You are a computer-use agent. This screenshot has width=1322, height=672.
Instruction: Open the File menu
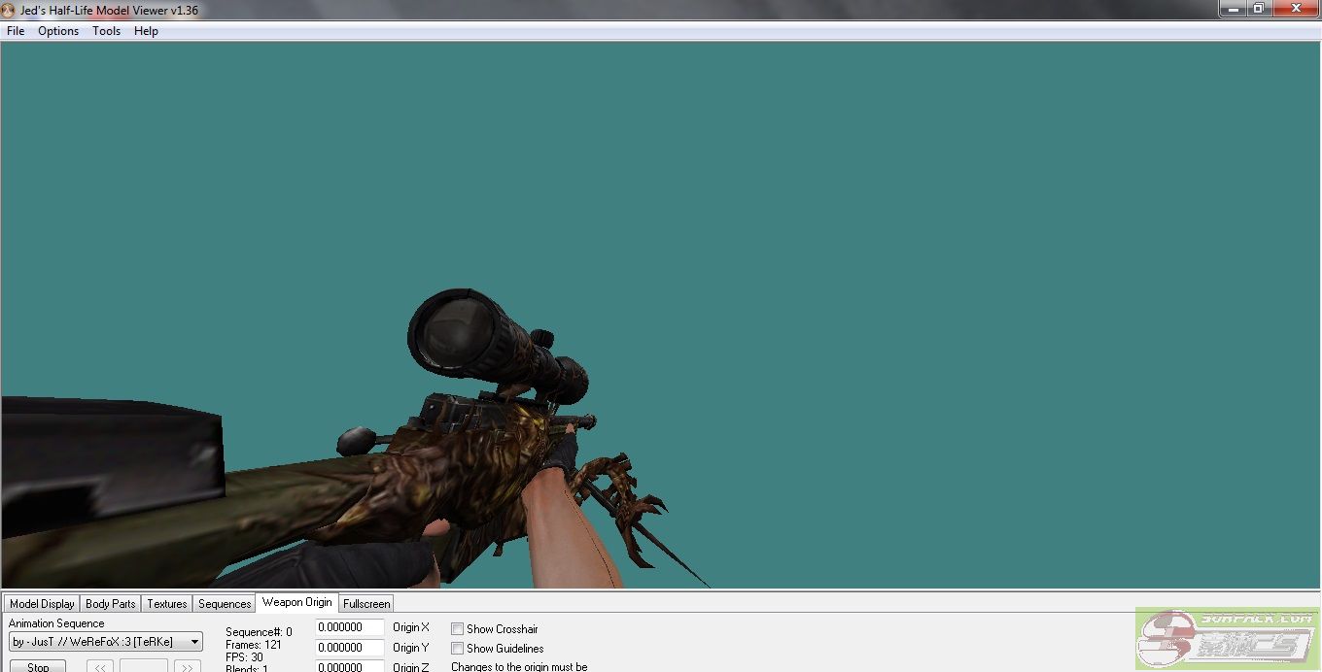pyautogui.click(x=16, y=31)
